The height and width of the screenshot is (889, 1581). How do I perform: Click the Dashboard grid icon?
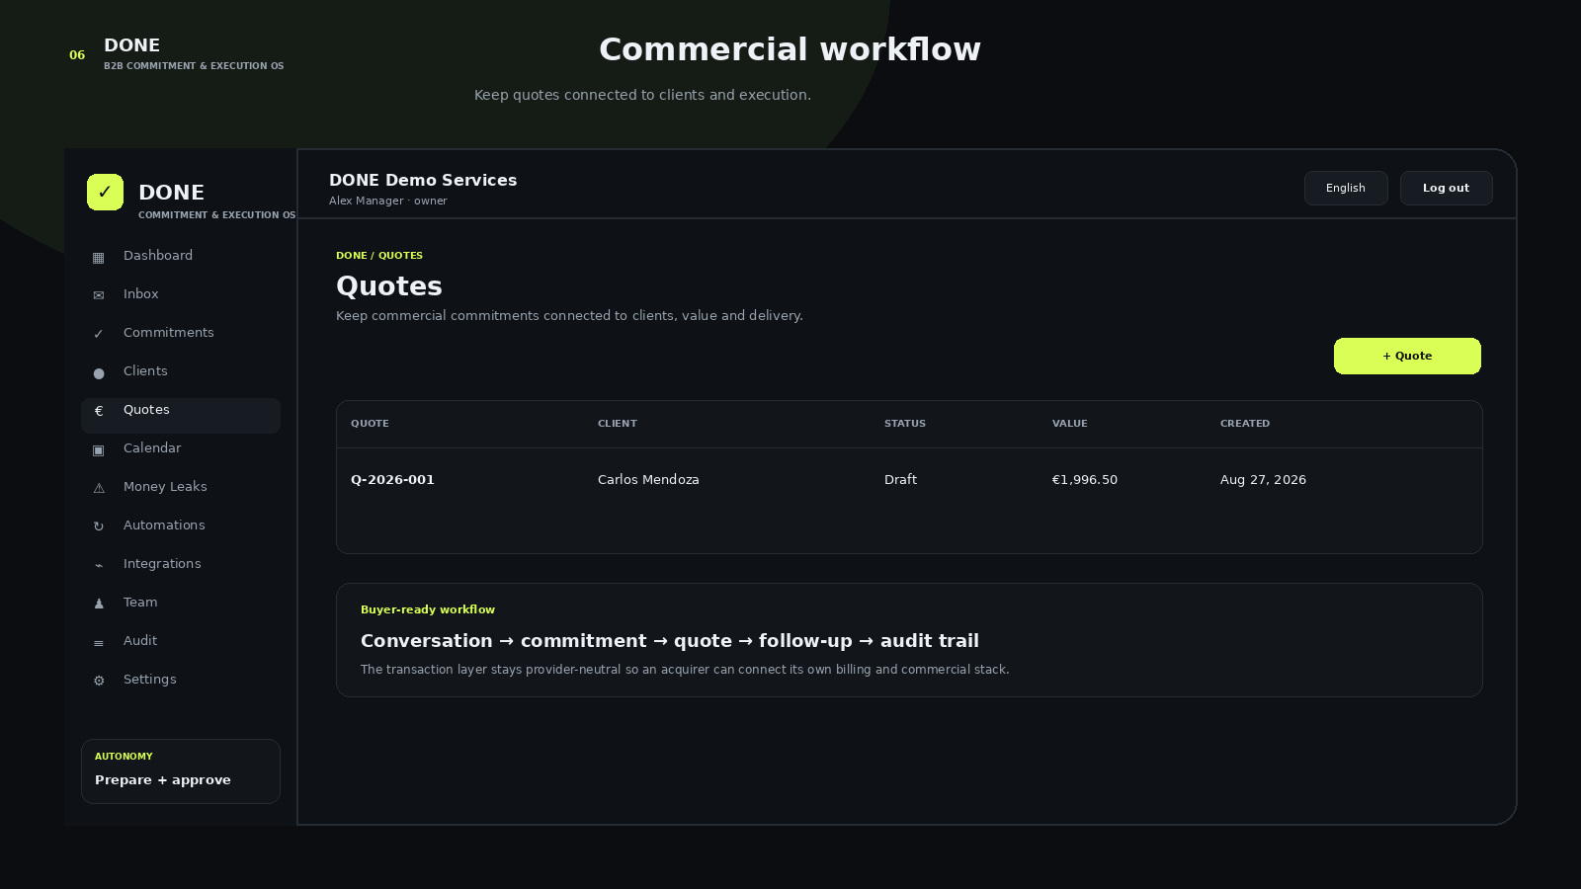(99, 258)
